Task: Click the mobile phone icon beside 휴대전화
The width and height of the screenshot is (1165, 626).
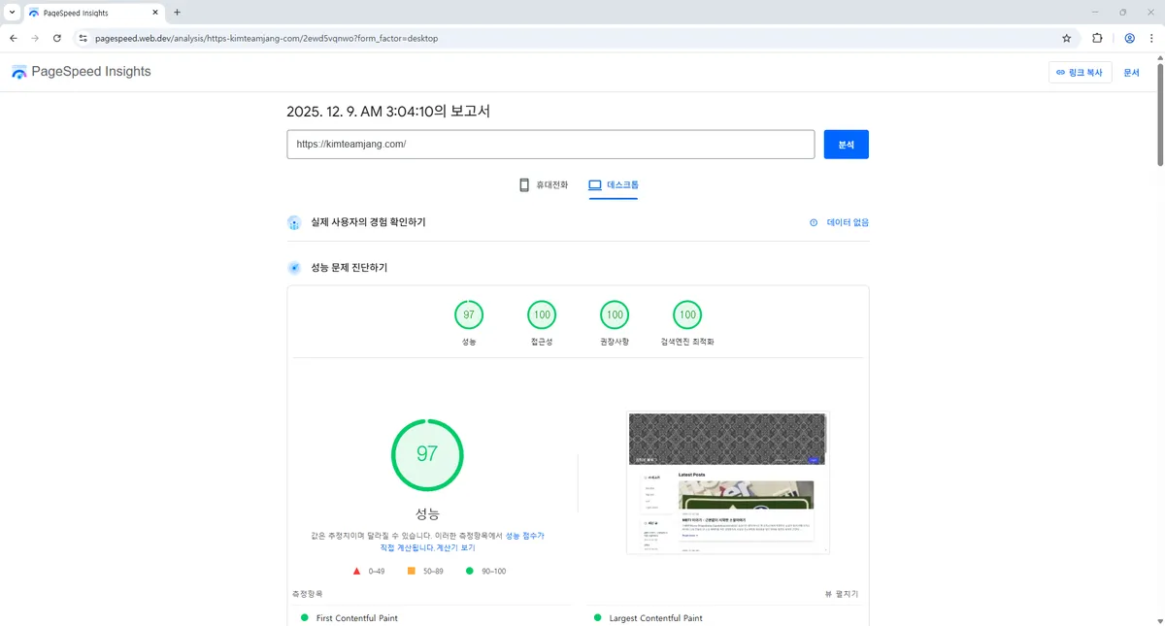Action: (524, 184)
